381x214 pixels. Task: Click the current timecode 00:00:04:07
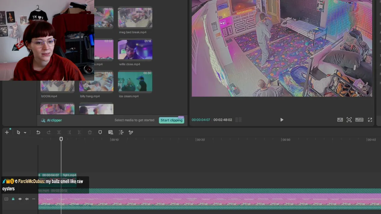click(201, 120)
